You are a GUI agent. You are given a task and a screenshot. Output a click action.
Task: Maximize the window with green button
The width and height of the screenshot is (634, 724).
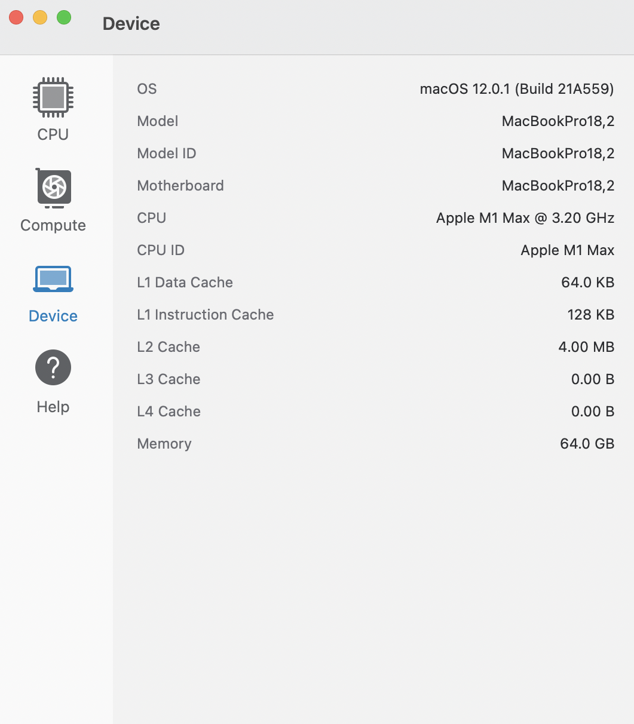[x=64, y=17]
